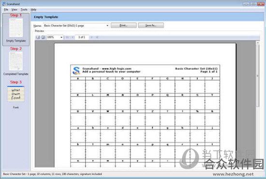Click the 'Preview' group label
The width and height of the screenshot is (266, 179).
(39, 31)
